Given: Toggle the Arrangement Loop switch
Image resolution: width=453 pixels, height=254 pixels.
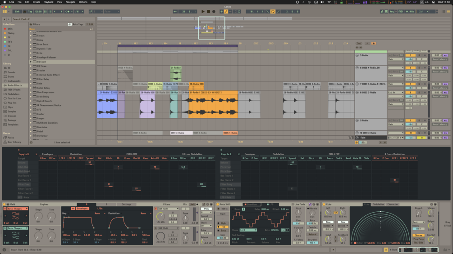Looking at the screenshot, I should coord(273,12).
